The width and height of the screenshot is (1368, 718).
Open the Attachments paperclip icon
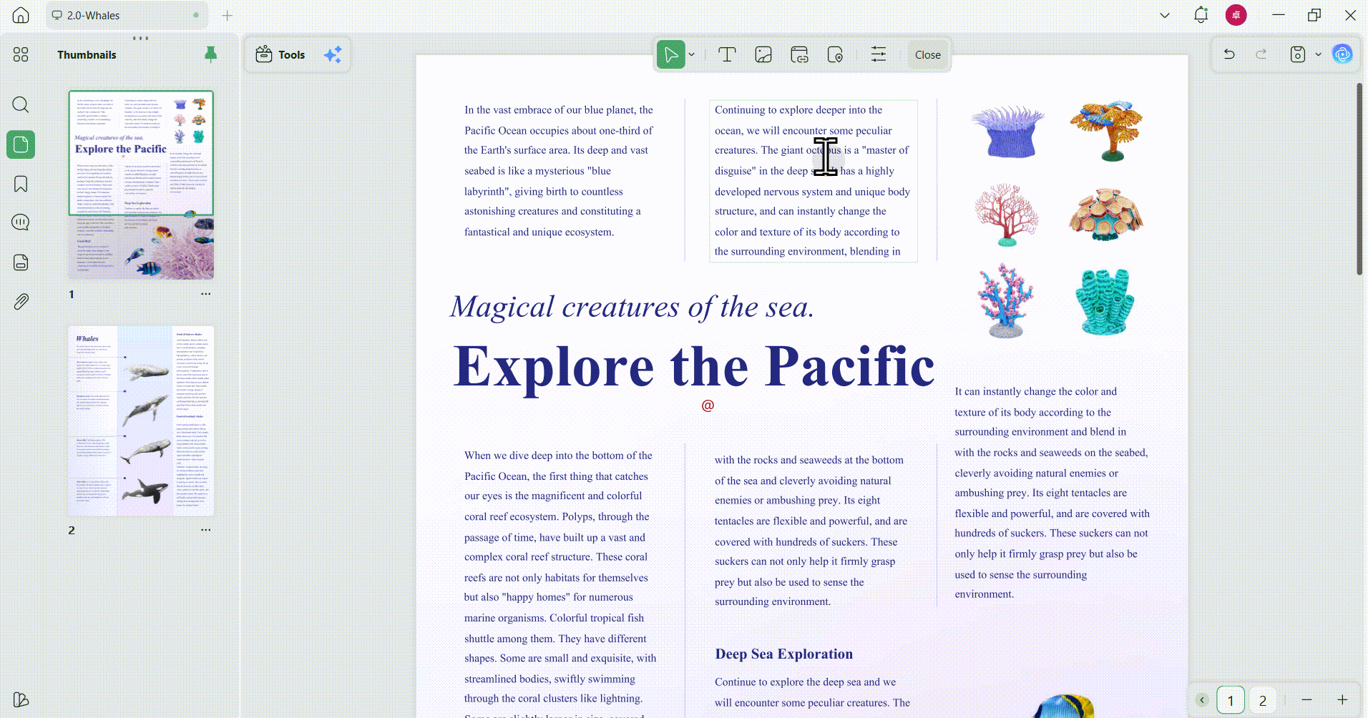[x=21, y=302]
